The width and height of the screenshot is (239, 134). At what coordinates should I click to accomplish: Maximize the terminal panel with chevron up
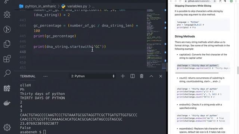(151, 76)
